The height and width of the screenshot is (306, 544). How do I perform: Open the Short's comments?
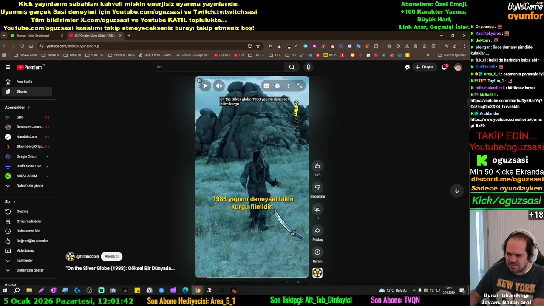(317, 209)
